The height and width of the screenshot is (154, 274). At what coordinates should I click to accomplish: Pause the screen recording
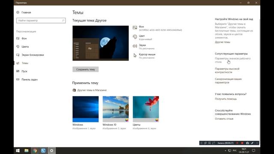coord(237,143)
